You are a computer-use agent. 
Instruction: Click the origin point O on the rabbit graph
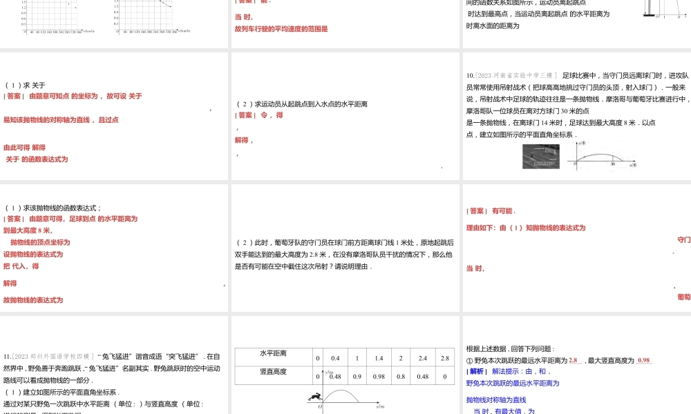(321, 406)
